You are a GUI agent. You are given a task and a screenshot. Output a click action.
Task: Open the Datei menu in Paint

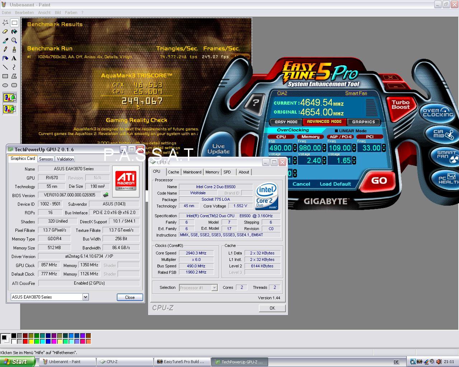tap(6, 12)
